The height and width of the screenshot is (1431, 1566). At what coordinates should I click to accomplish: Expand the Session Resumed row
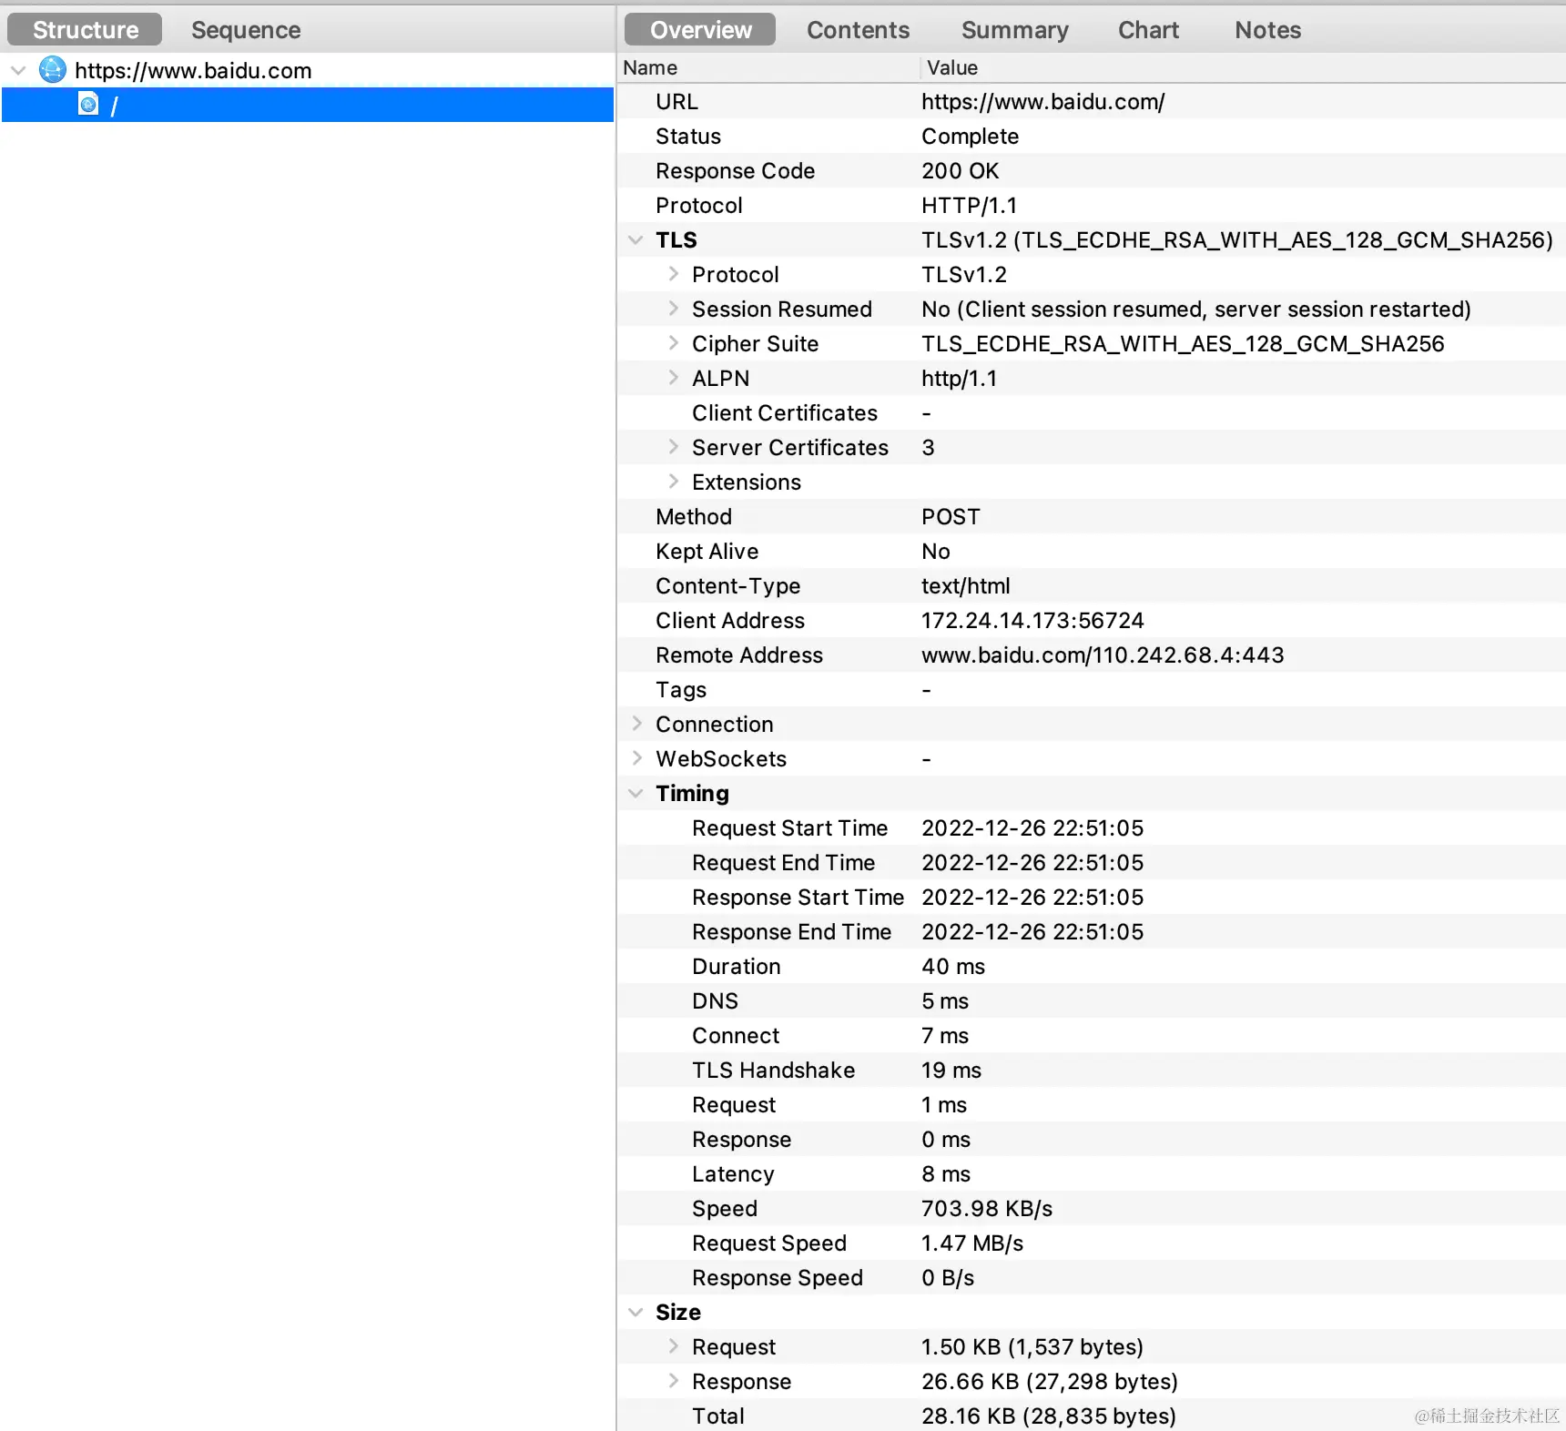point(674,309)
